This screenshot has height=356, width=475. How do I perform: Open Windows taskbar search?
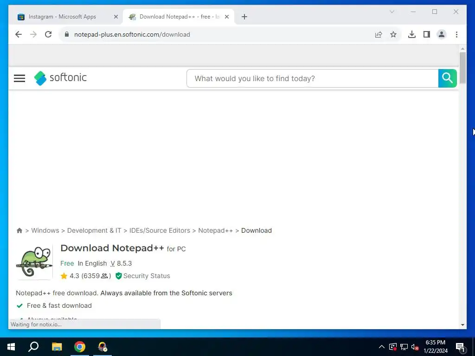click(x=33, y=347)
